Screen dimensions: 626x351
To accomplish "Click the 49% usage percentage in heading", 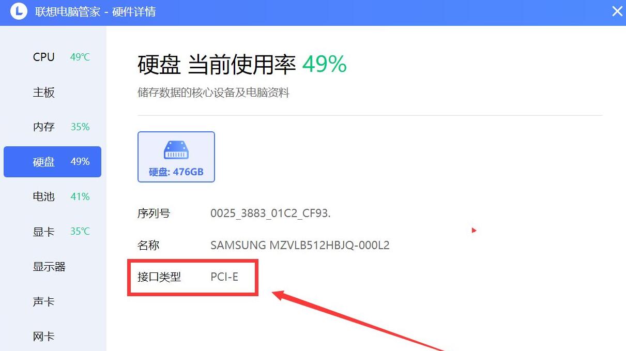I will (325, 65).
